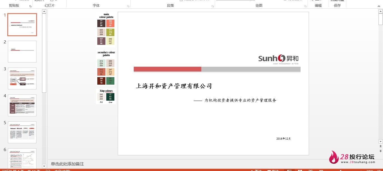Select the 68 130 91 green swatch
Viewport: 383px width, 171px height.
coord(110,81)
